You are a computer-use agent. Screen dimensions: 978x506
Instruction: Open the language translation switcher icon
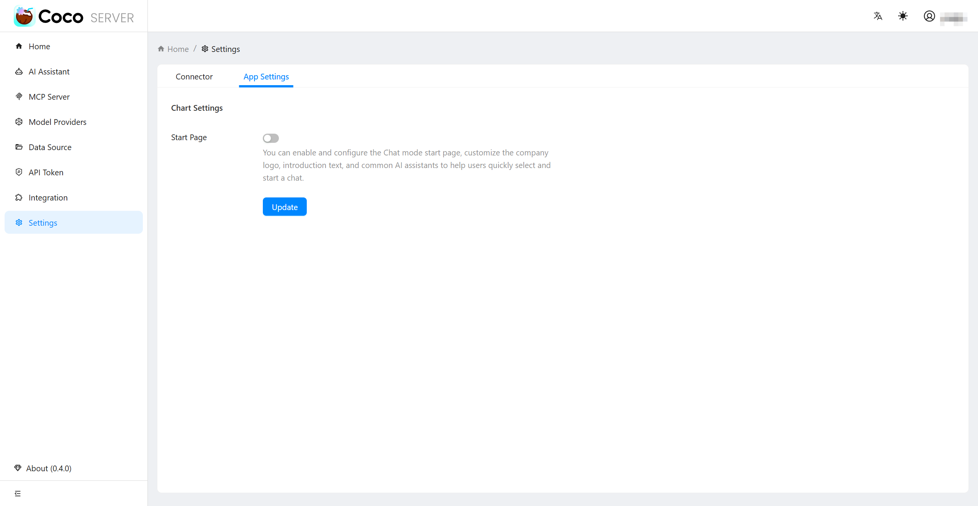(878, 16)
